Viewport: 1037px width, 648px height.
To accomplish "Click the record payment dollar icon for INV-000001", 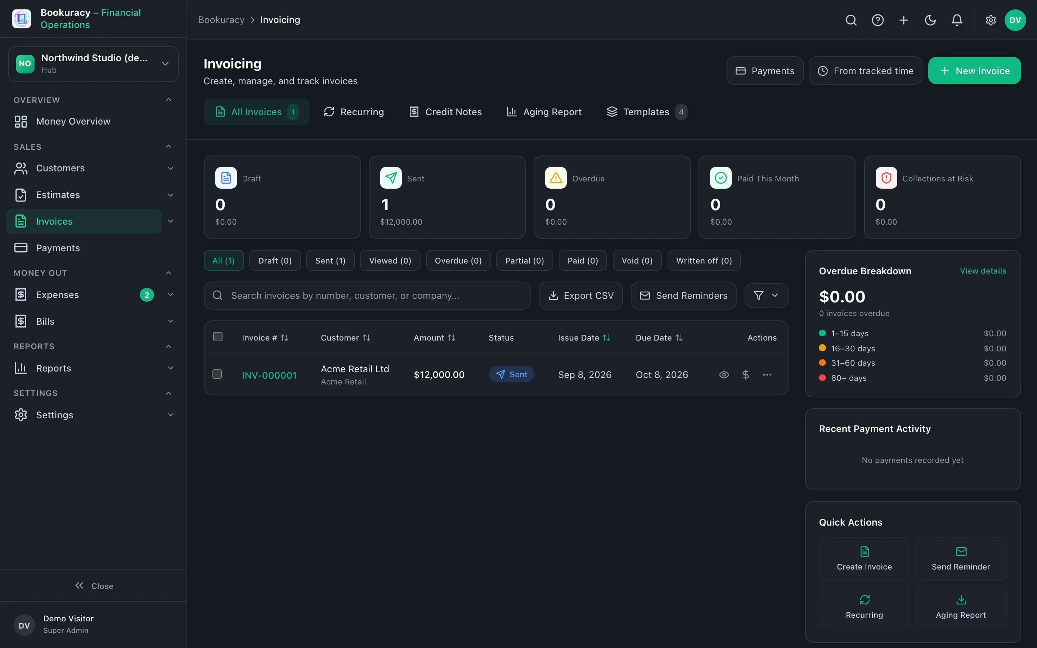I will point(746,374).
